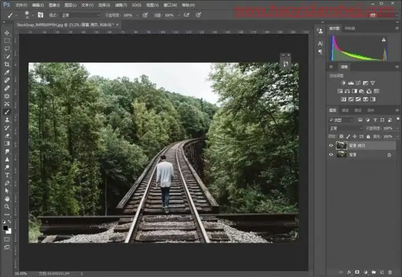Select the Rectangular Marquee tool
Viewport: 402px width, 277px height.
point(7,40)
